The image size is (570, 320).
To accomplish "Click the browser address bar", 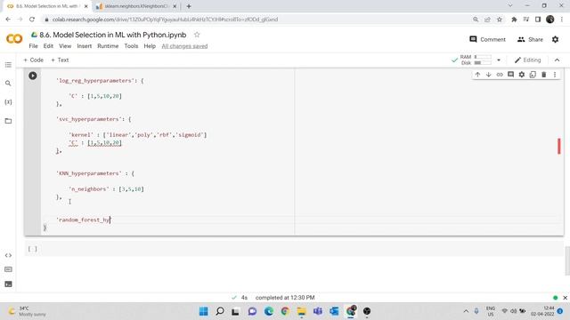I will tap(255, 20).
